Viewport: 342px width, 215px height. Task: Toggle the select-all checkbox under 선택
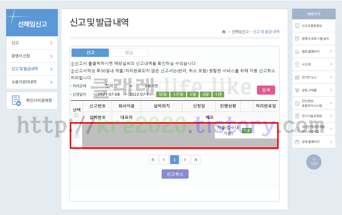coord(77,115)
